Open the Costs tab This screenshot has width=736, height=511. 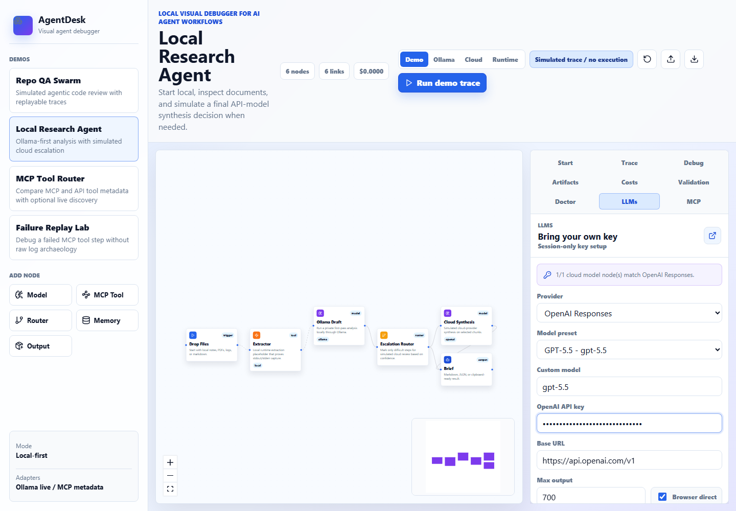629,182
